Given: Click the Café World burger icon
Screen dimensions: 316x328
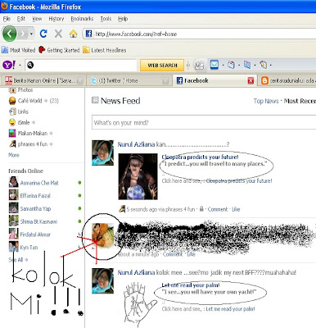Looking at the screenshot, I should click(x=12, y=101).
